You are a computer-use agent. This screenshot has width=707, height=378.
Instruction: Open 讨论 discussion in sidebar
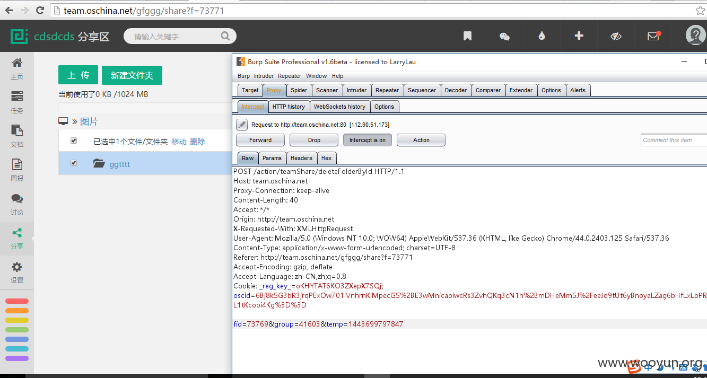pyautogui.click(x=17, y=205)
